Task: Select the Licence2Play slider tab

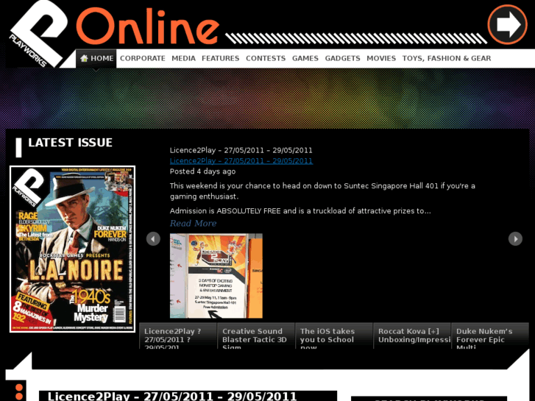Action: [x=178, y=336]
